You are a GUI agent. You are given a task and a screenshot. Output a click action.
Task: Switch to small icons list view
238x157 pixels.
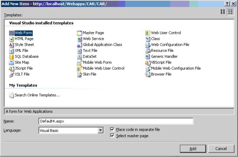tap(231, 12)
